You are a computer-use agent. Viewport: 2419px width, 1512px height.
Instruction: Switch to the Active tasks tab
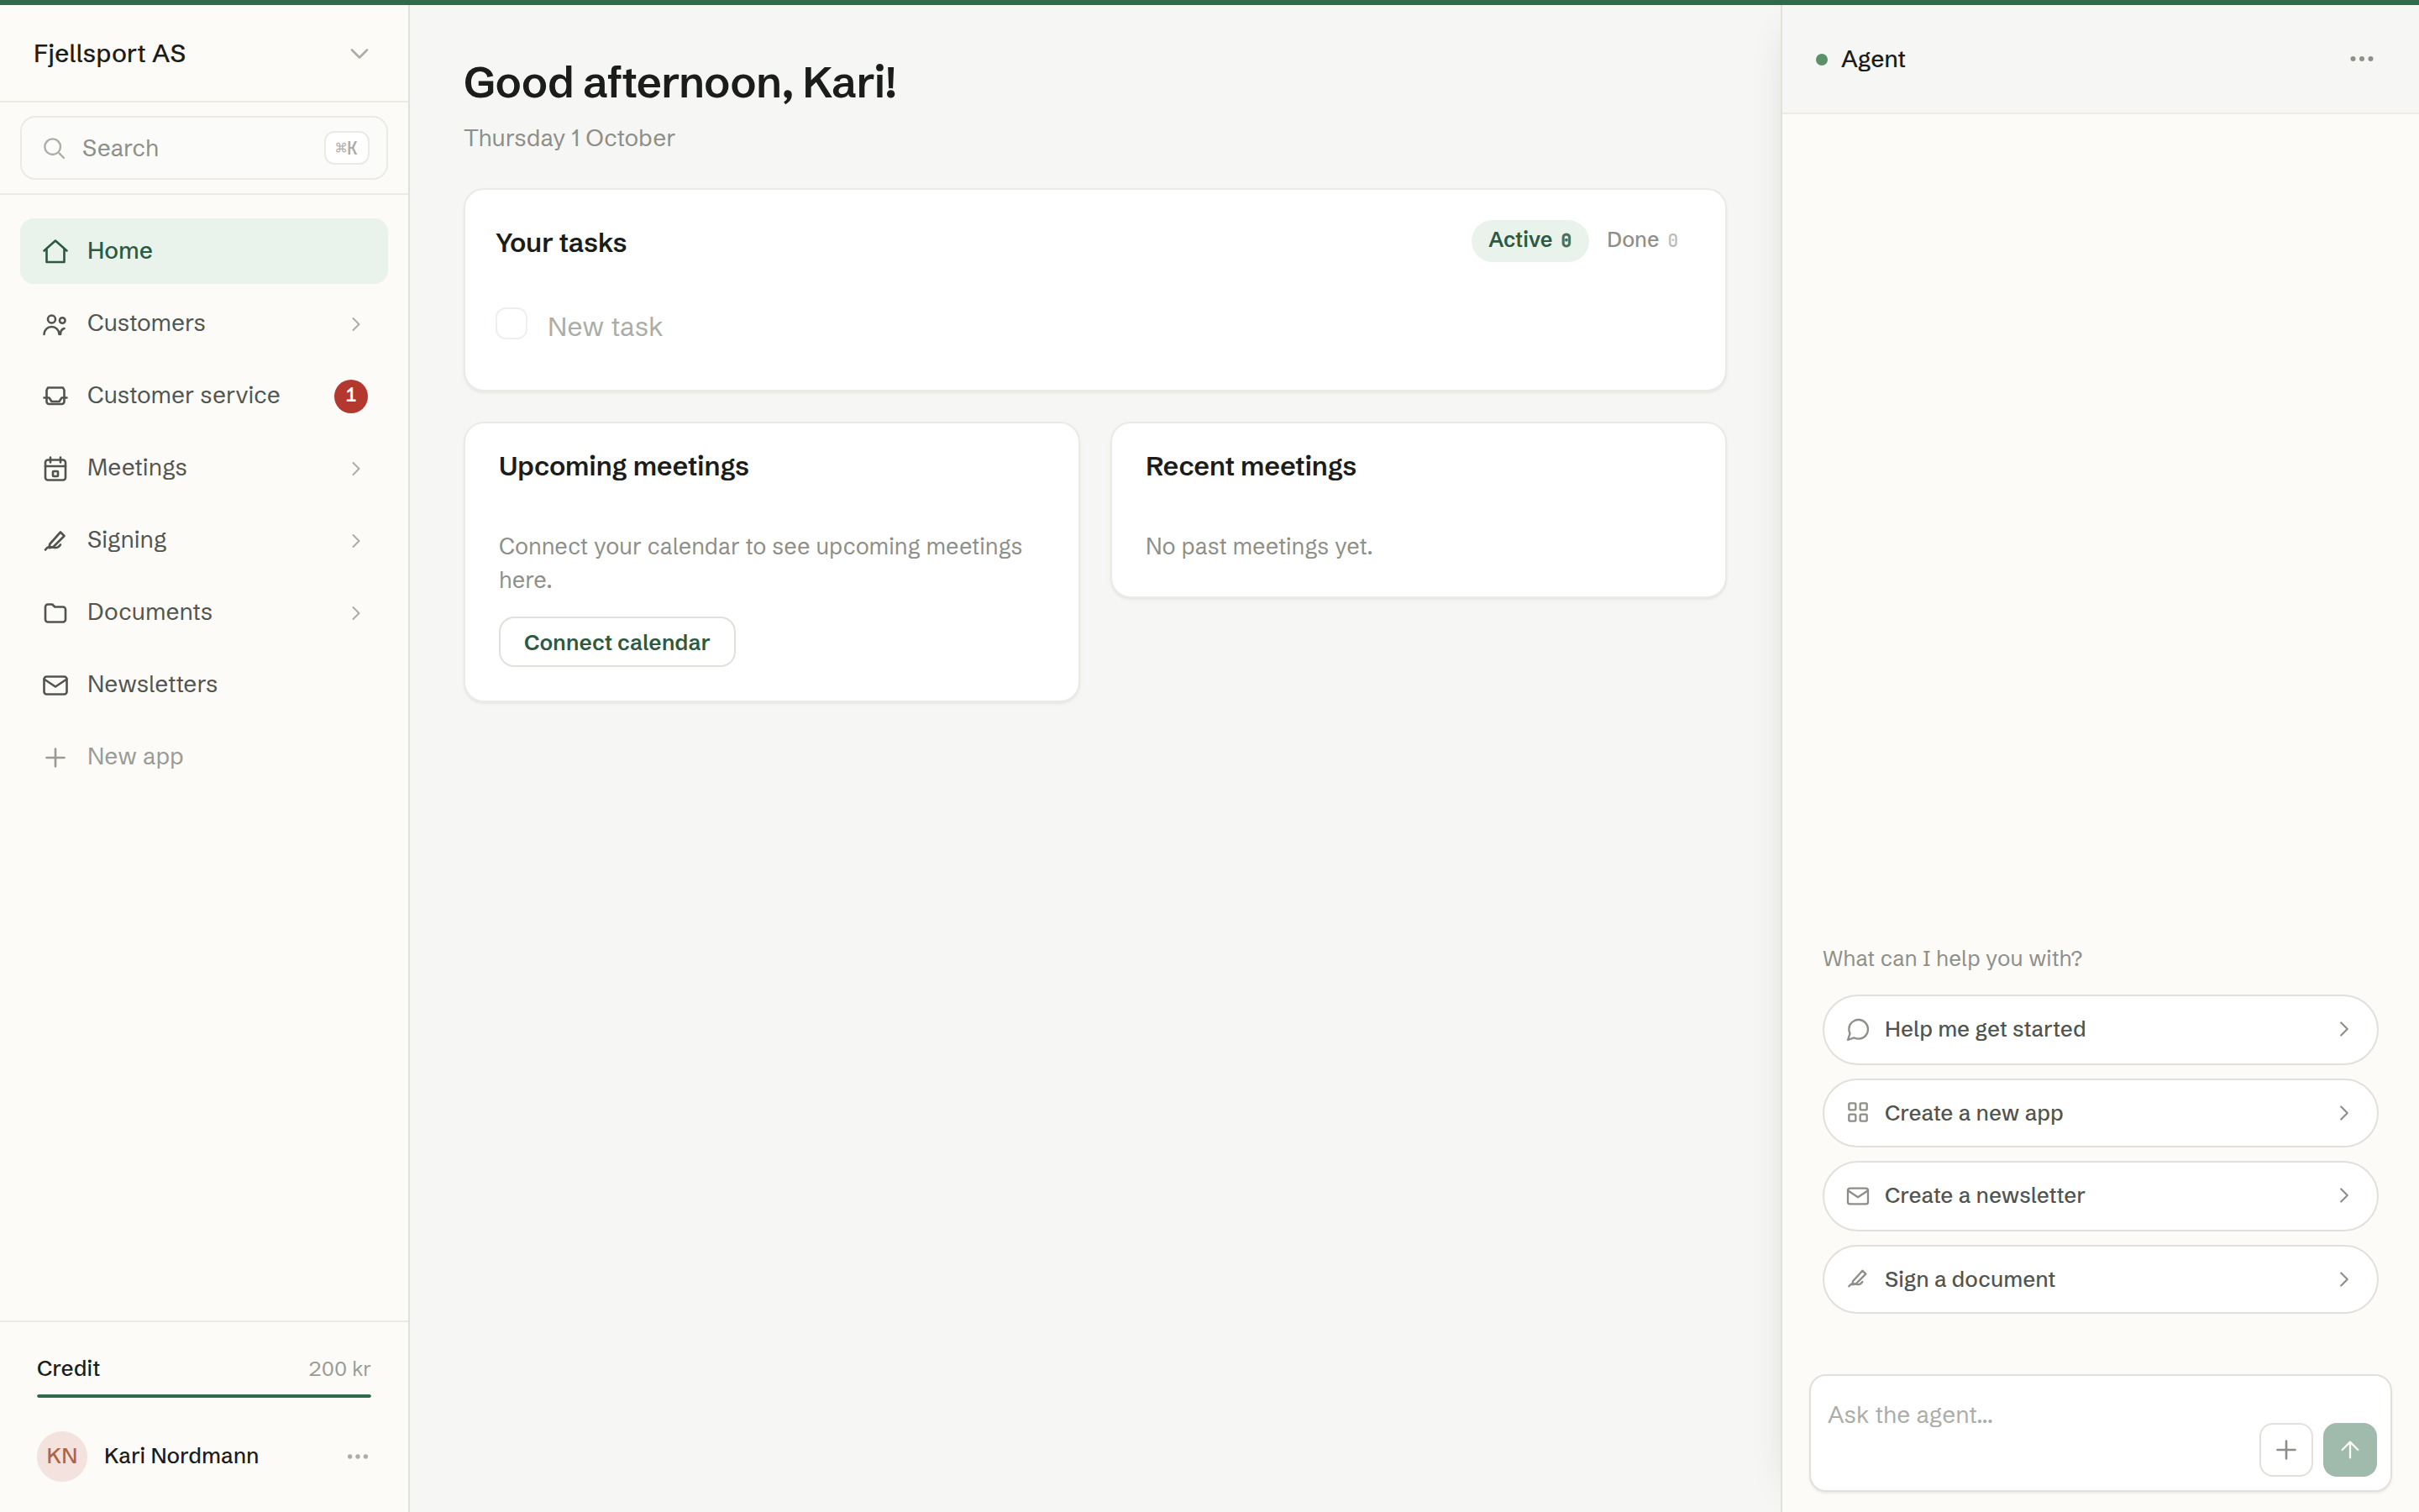pos(1530,240)
